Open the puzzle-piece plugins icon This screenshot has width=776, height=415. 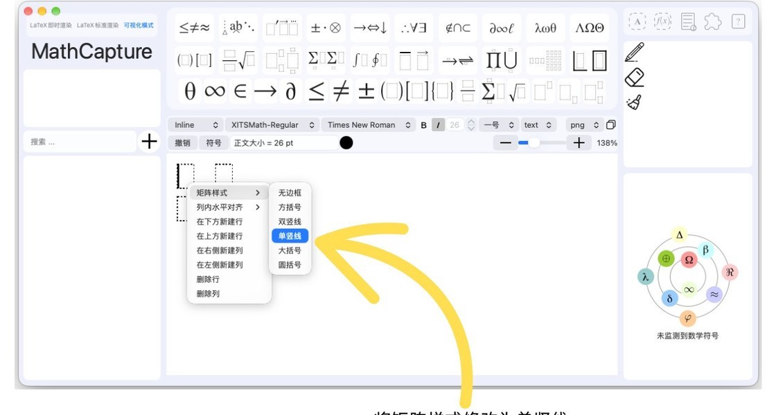pos(713,21)
